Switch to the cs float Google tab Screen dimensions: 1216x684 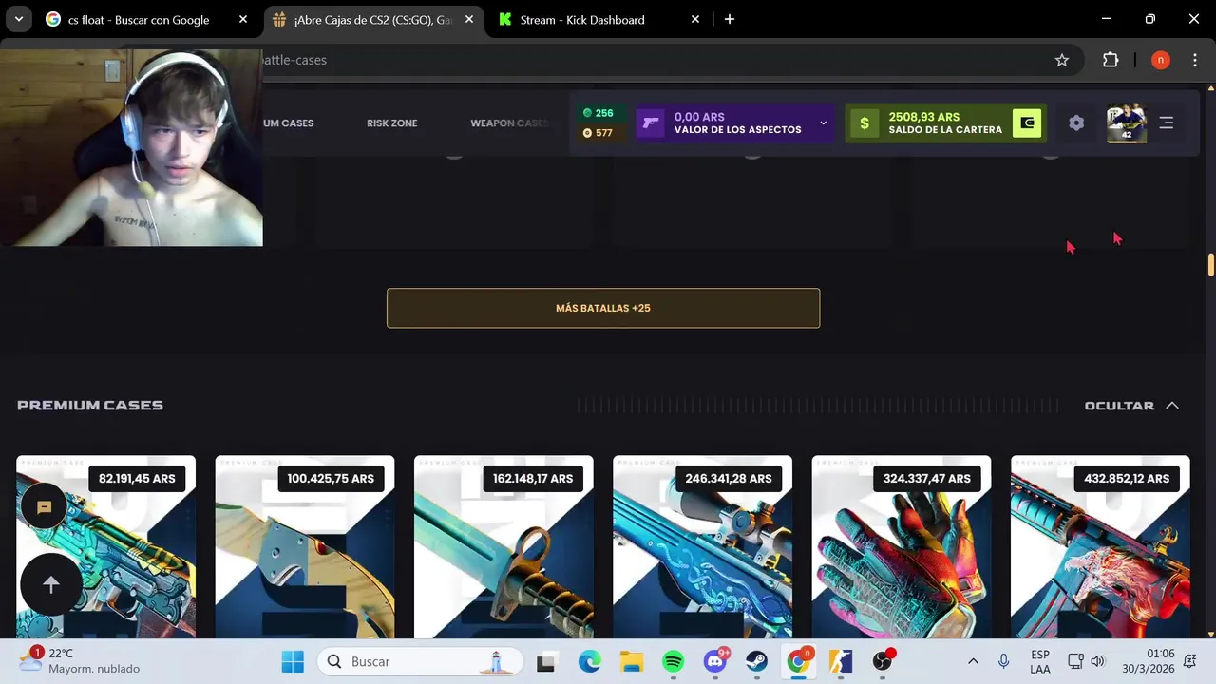[x=138, y=19]
